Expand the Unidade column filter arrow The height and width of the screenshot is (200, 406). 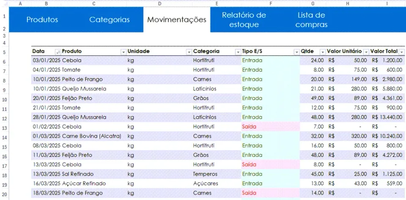point(189,52)
